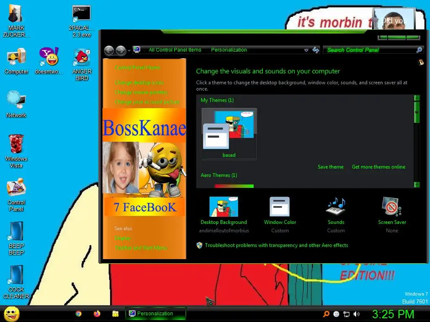This screenshot has width=430, height=322.
Task: Click the My Themes (1) heading
Action: (x=217, y=100)
